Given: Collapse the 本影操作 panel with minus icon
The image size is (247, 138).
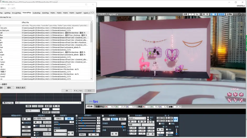Looking at the screenshot, I should click(x=103, y=116).
